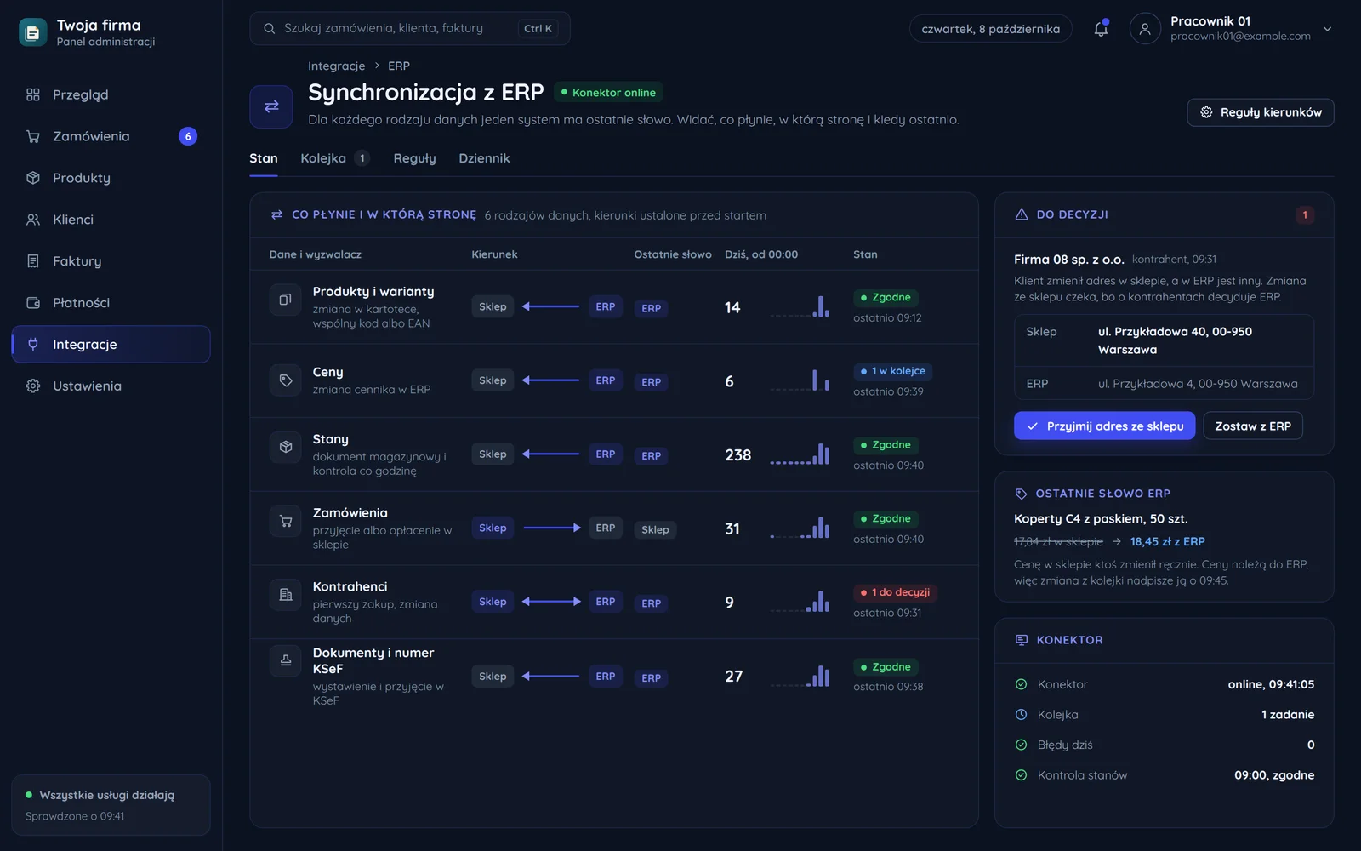1361x851 pixels.
Task: Click the Ctrl K shortcut badge
Action: (x=538, y=29)
